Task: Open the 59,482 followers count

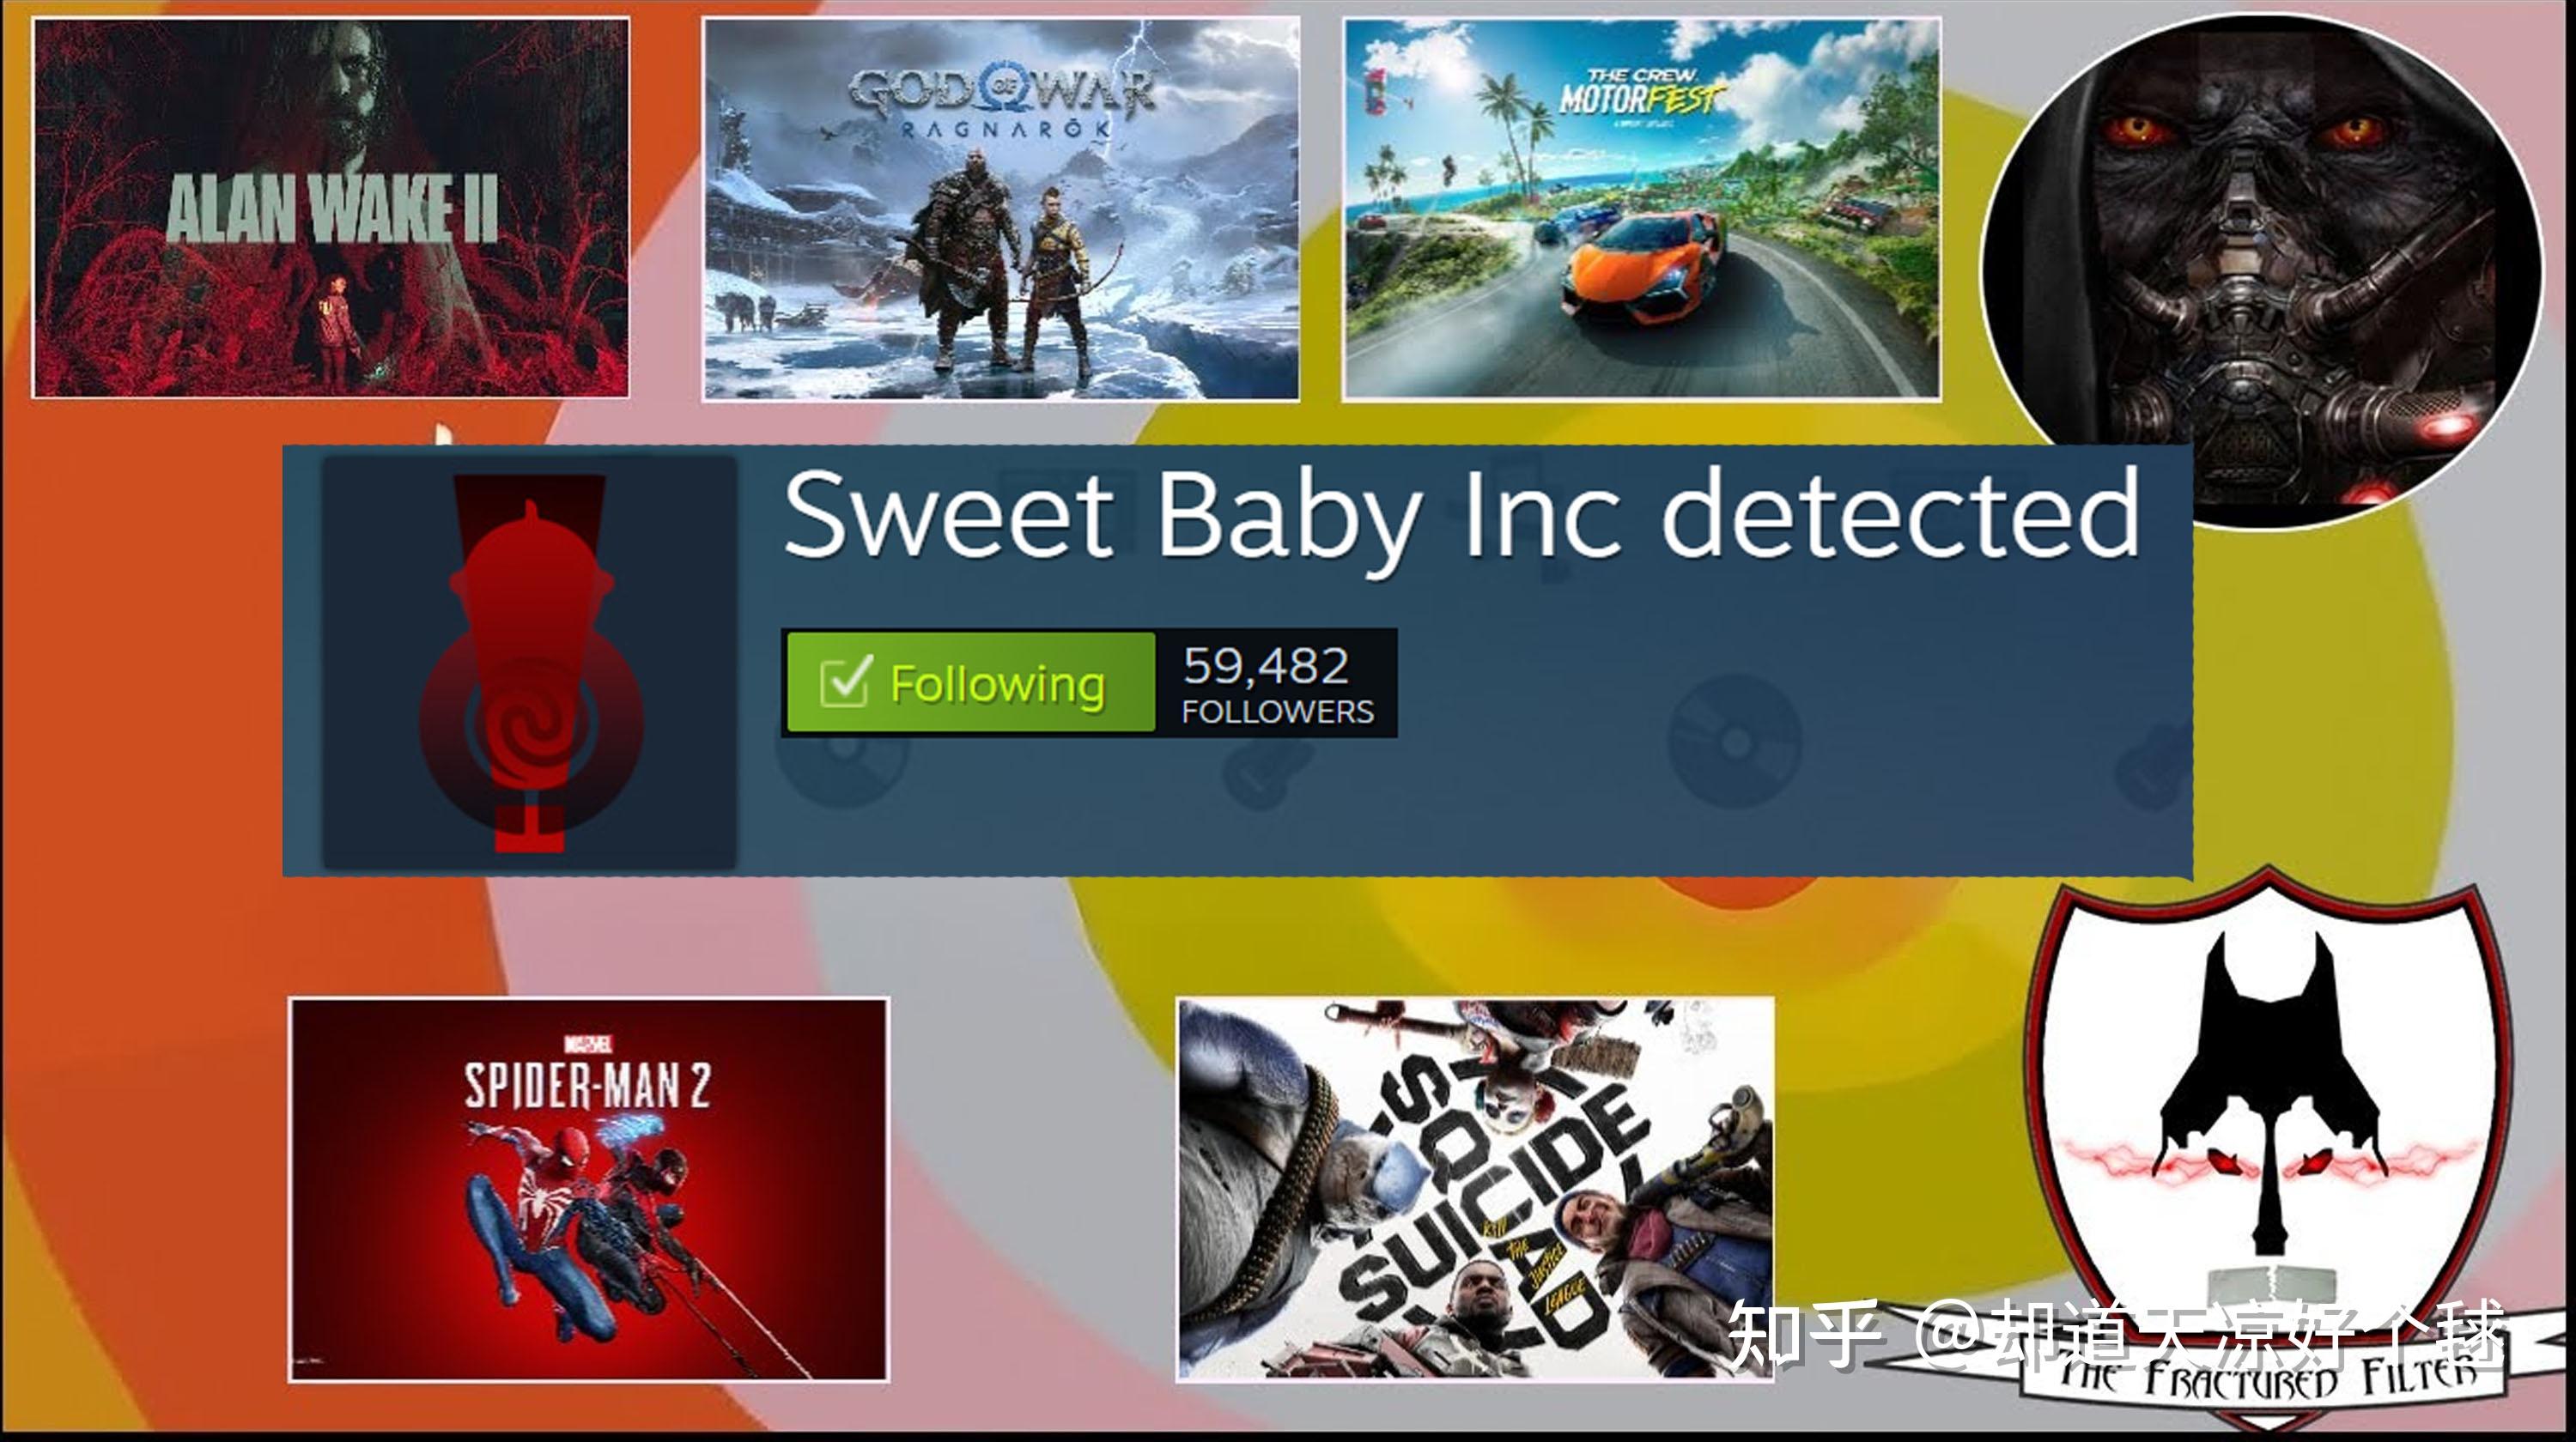Action: (x=1276, y=683)
